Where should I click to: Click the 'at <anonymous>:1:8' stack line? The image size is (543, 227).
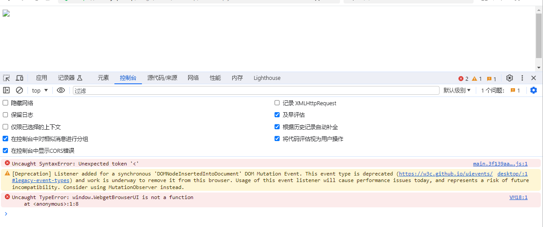pyautogui.click(x=52, y=204)
